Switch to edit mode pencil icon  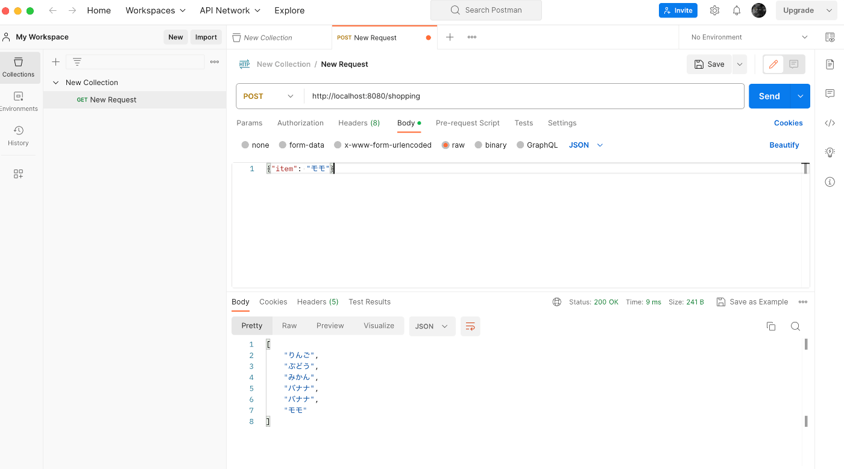click(x=773, y=64)
